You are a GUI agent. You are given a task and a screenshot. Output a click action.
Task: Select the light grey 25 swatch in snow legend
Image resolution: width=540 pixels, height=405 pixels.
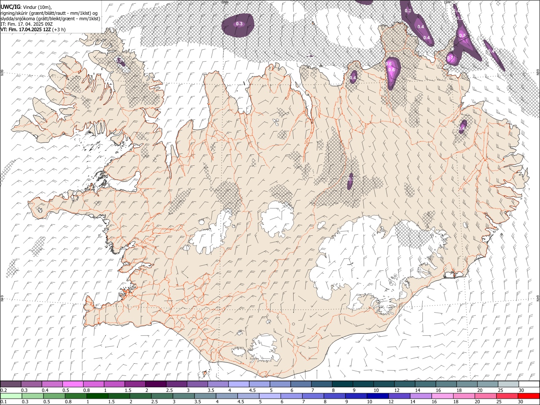508,384
